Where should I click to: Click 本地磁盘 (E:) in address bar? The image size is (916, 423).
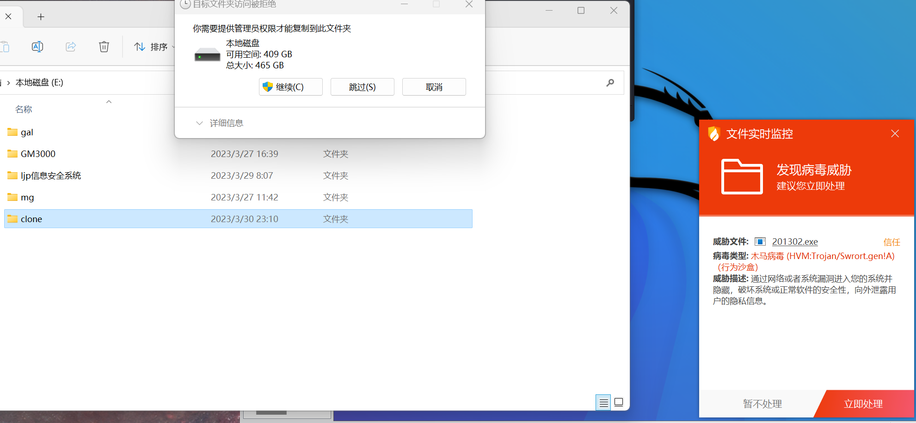39,83
